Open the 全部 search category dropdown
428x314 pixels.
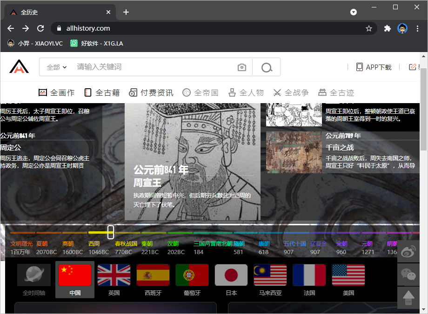[x=56, y=67]
